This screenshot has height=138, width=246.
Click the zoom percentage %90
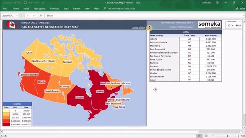[243, 136]
